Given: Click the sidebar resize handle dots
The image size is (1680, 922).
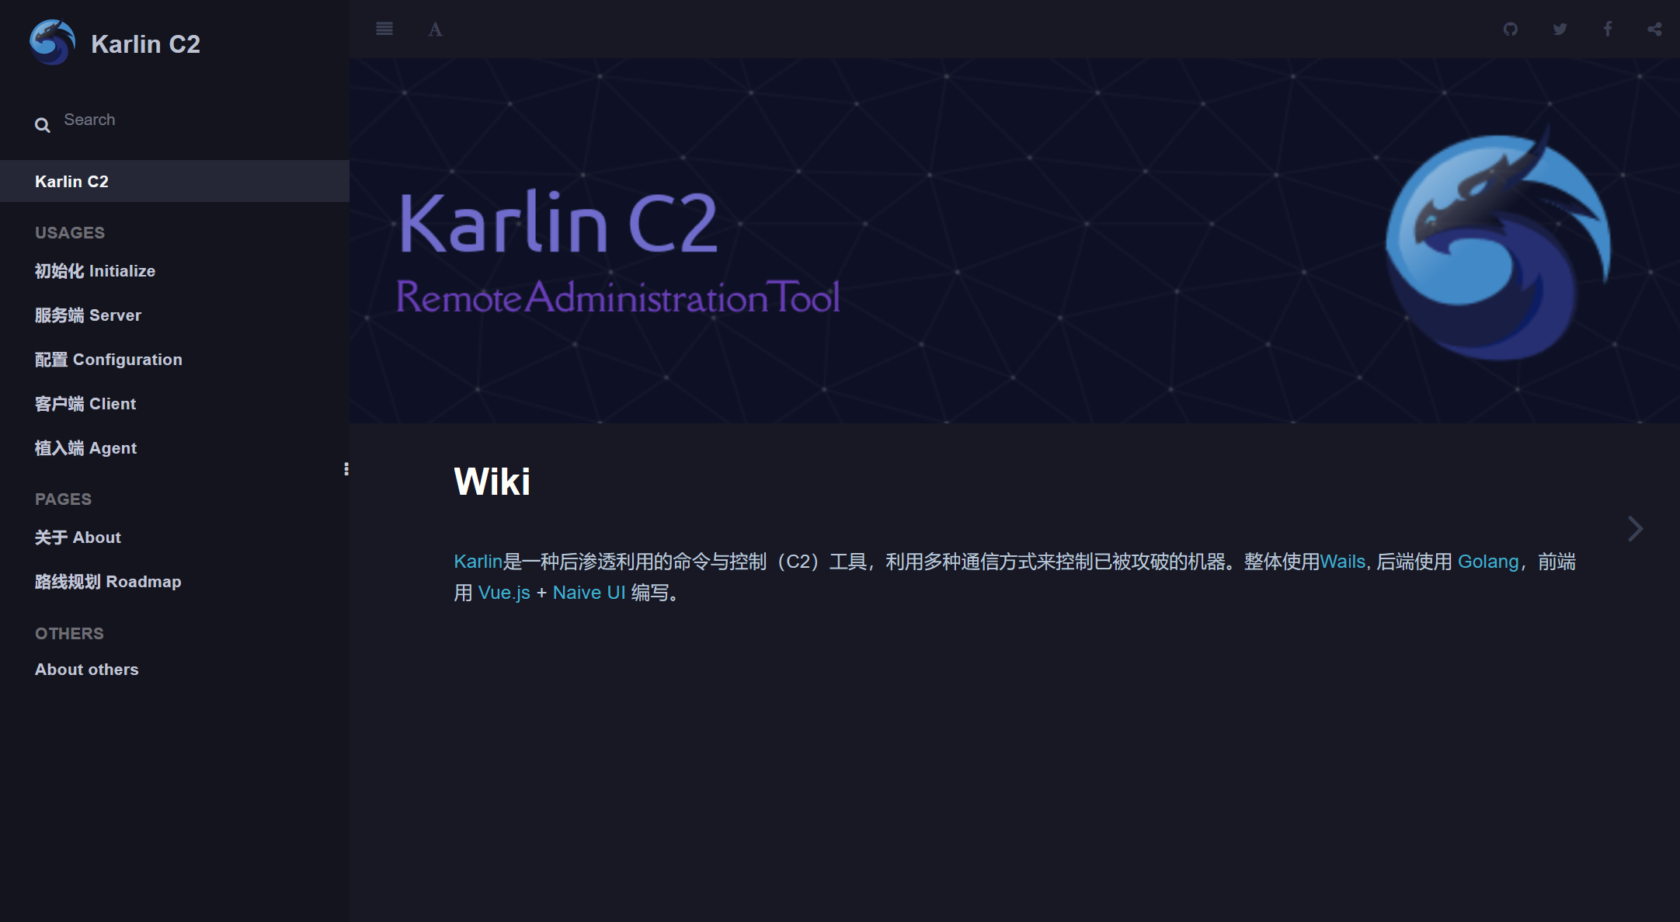Looking at the screenshot, I should [346, 469].
